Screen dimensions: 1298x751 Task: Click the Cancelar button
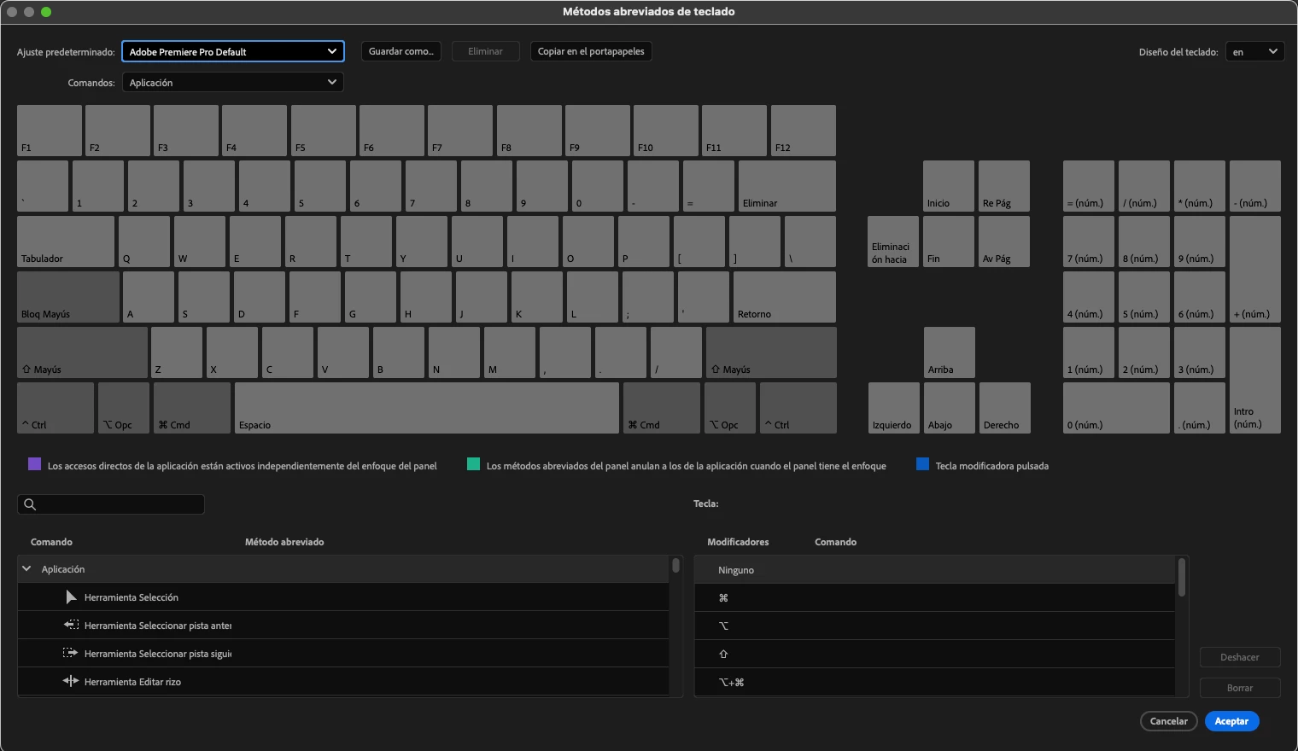pos(1169,721)
